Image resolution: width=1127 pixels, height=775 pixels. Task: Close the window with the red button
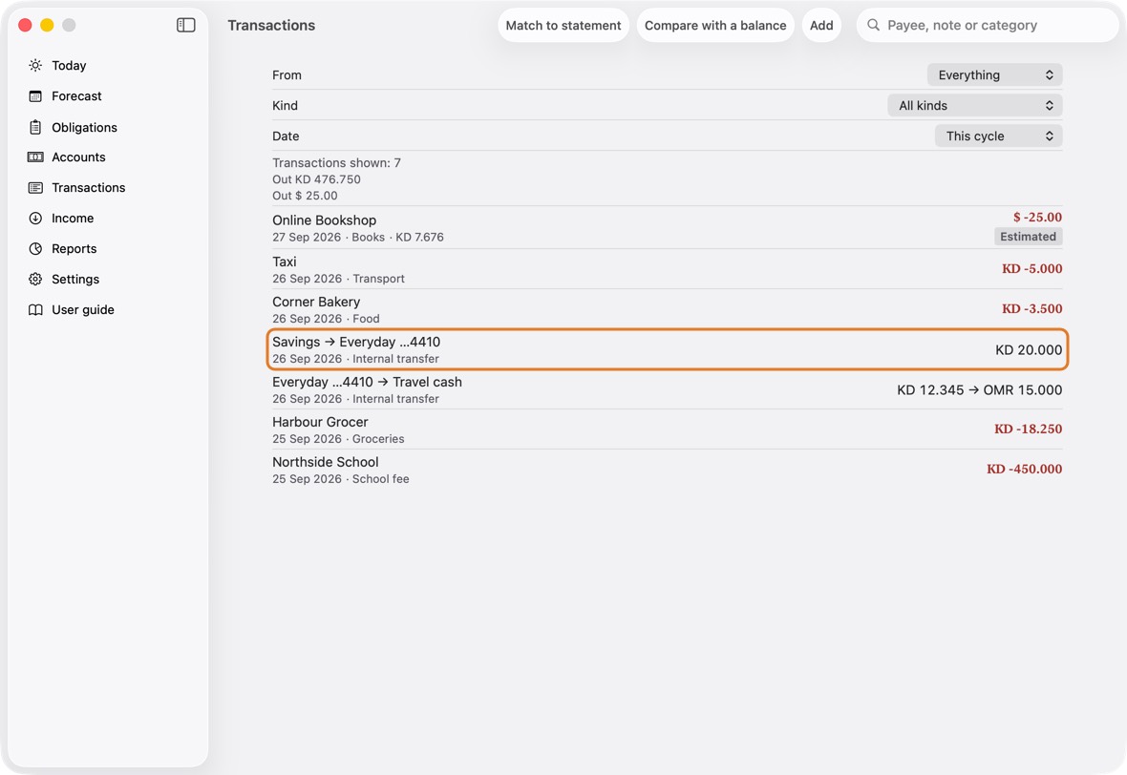tap(25, 25)
